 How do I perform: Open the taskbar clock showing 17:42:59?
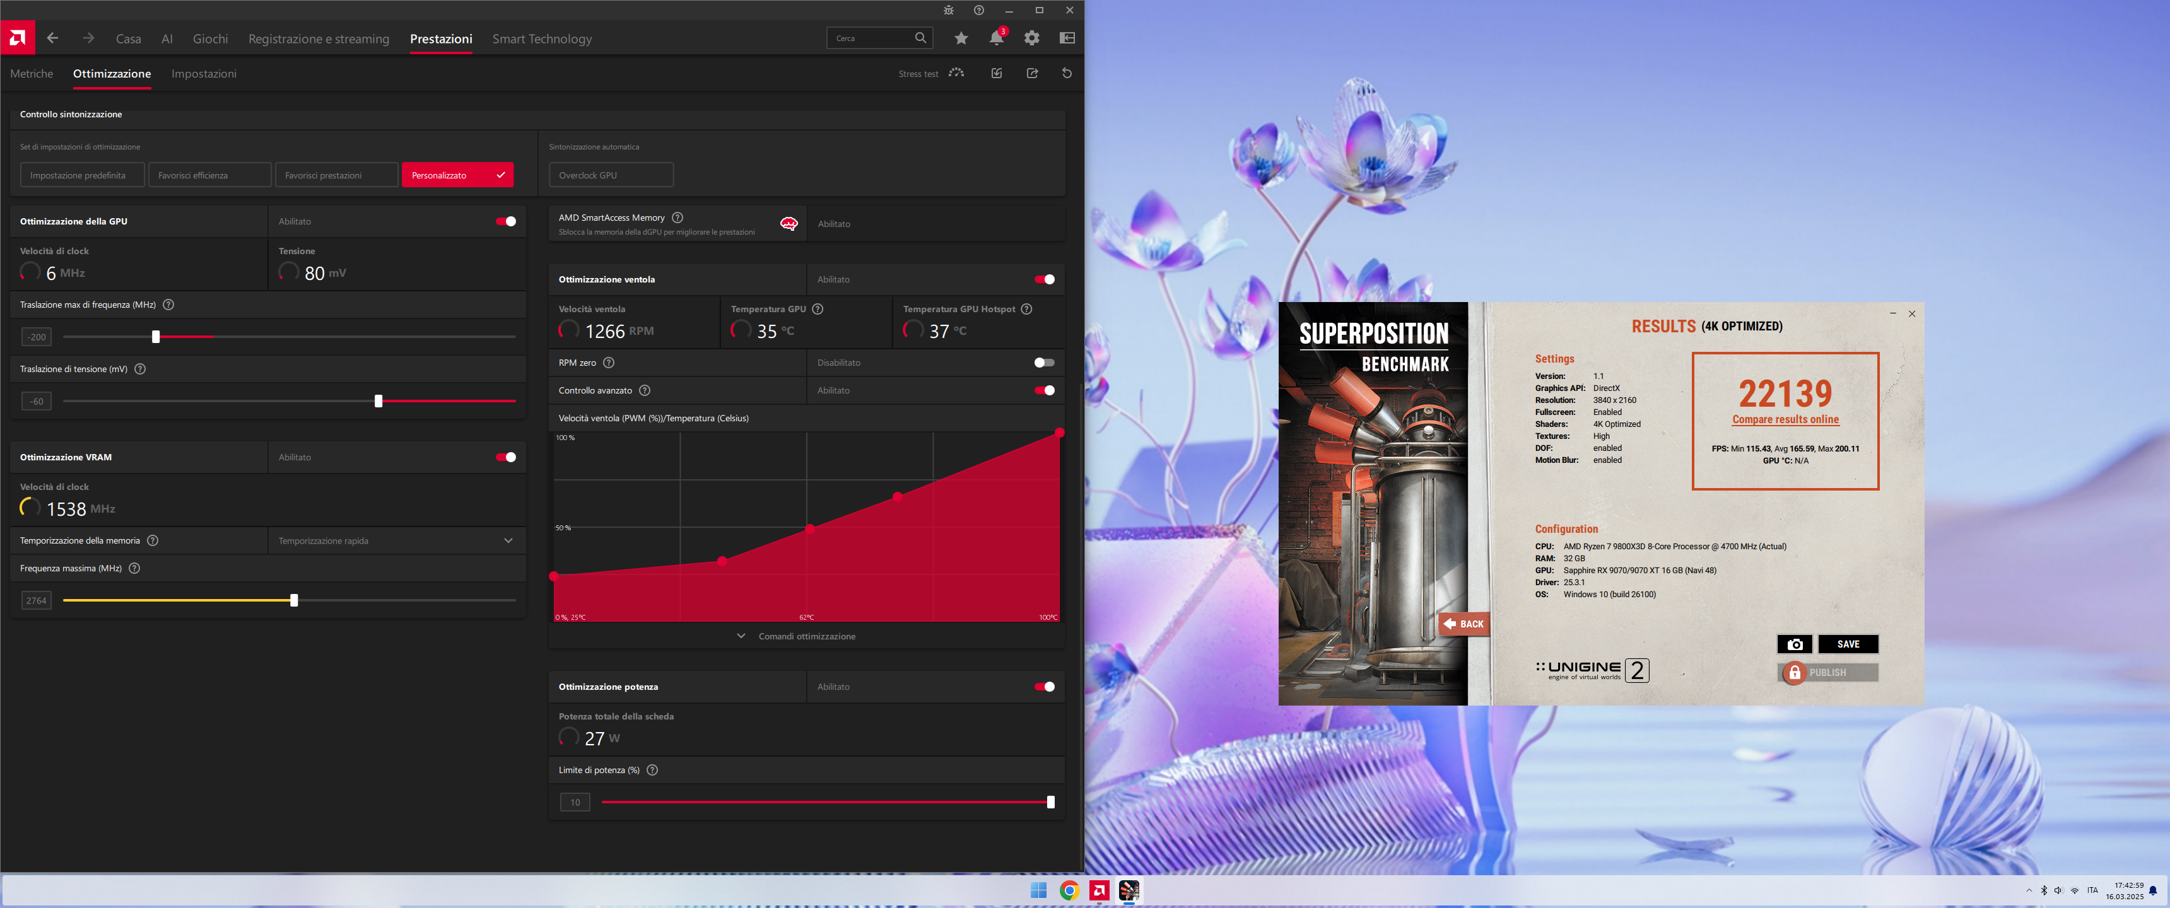tap(2125, 890)
